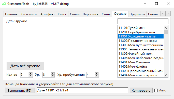Enable the Авто checkbox

click(x=156, y=90)
